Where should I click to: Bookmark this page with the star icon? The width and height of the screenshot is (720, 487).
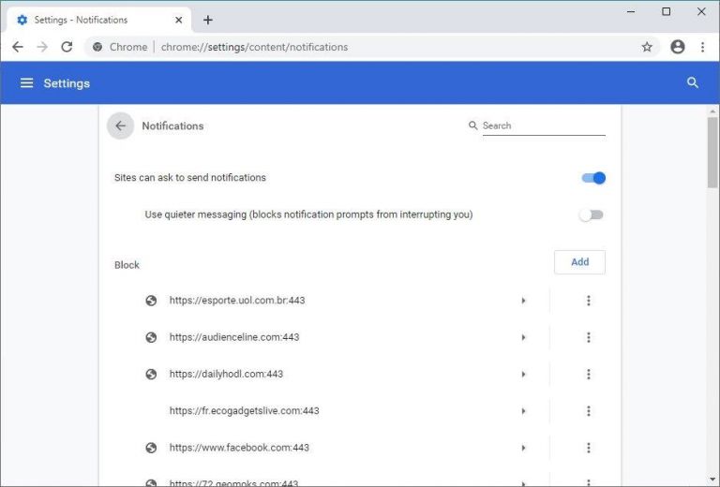(x=647, y=47)
